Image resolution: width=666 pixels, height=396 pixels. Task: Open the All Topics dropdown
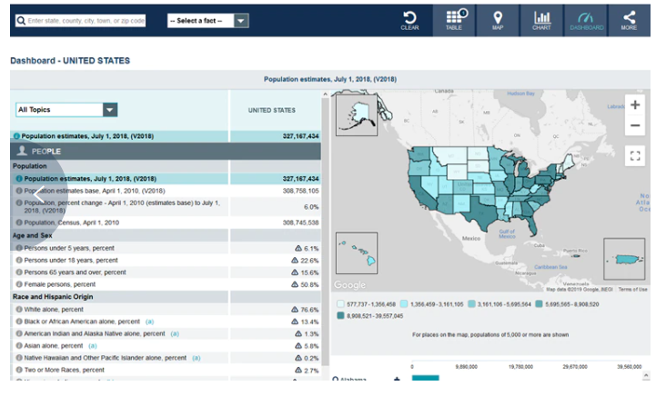click(x=67, y=110)
